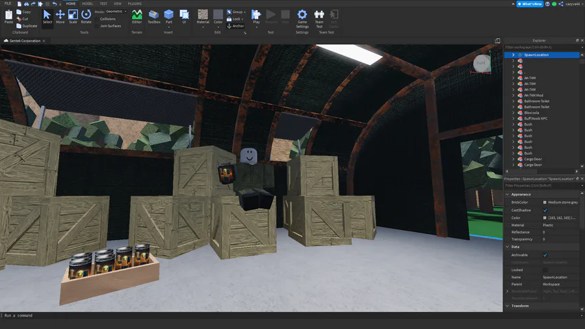Collapse the Appearance properties section
585x329 pixels.
pos(508,194)
